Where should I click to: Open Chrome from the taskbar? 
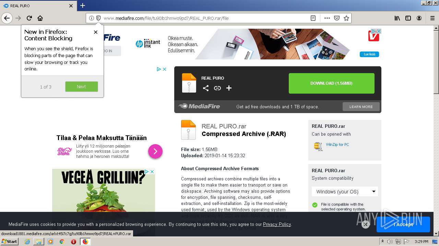click(62, 242)
